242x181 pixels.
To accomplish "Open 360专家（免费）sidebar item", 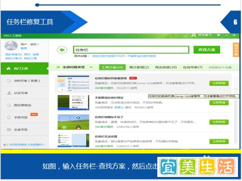I will coord(25,81).
